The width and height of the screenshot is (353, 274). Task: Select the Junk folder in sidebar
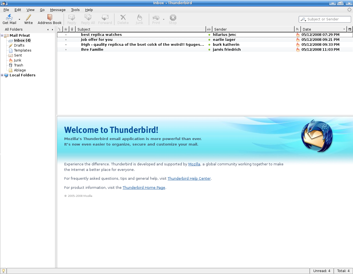tap(17, 60)
